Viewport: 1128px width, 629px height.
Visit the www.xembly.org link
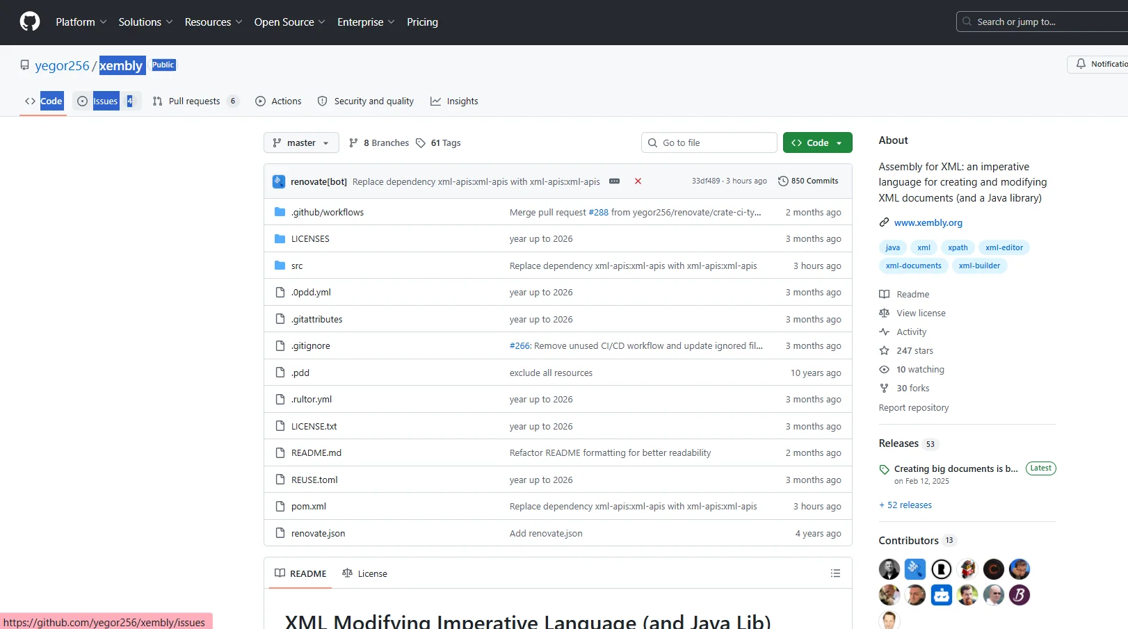[928, 223]
